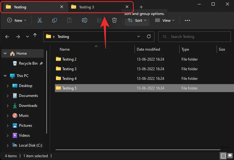Expand the Pictures tree node
The width and height of the screenshot is (234, 160).
tap(7, 126)
